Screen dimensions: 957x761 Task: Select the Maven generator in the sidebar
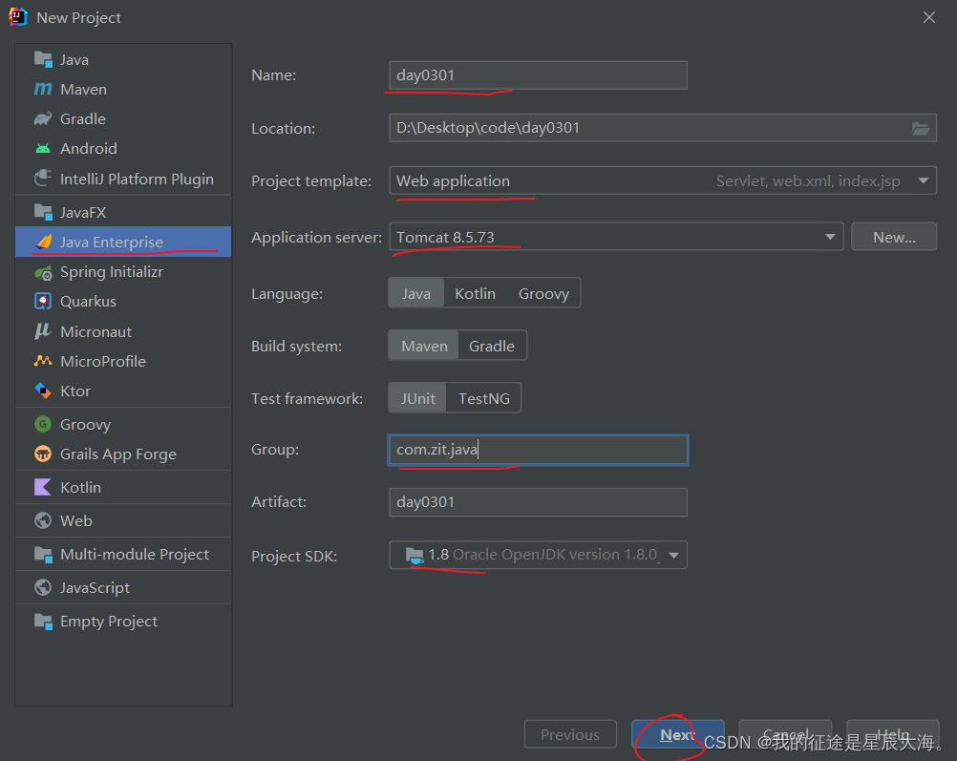pyautogui.click(x=82, y=89)
